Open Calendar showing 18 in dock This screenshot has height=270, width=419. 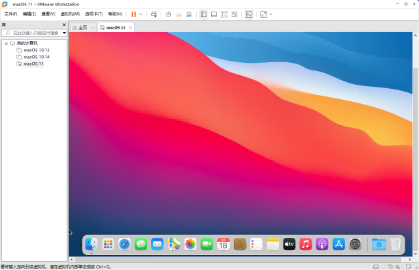pyautogui.click(x=224, y=244)
